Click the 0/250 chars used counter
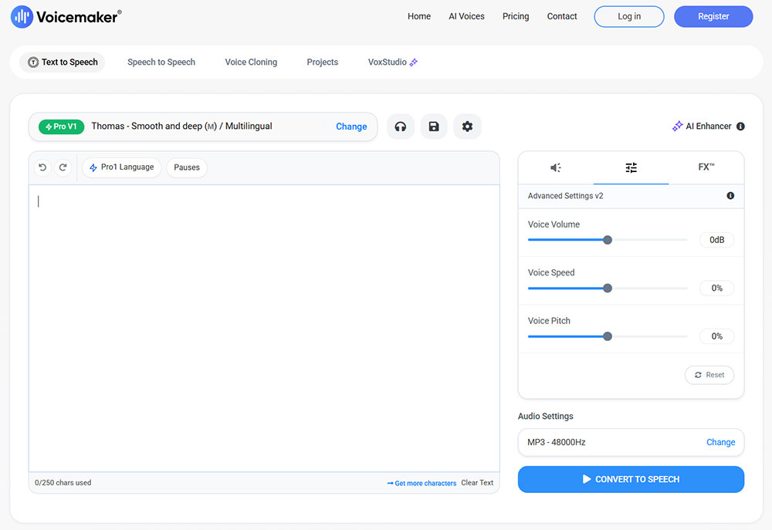The width and height of the screenshot is (772, 530). (63, 483)
